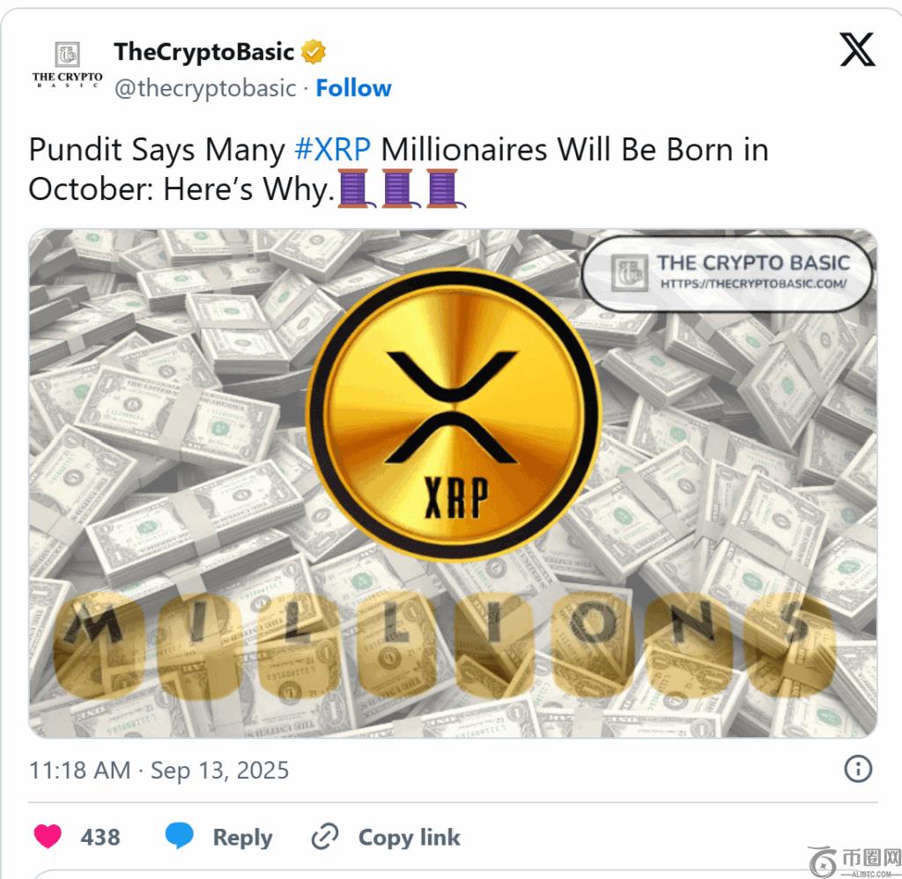Open the tweet info circle icon
The width and height of the screenshot is (902, 879).
pyautogui.click(x=858, y=769)
